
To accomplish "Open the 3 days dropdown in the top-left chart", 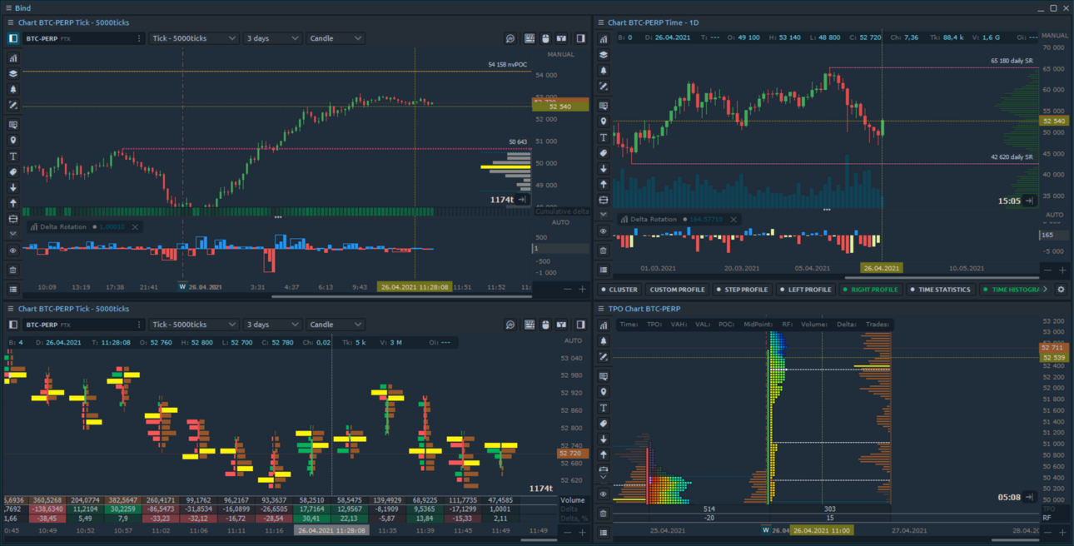I will pos(272,38).
